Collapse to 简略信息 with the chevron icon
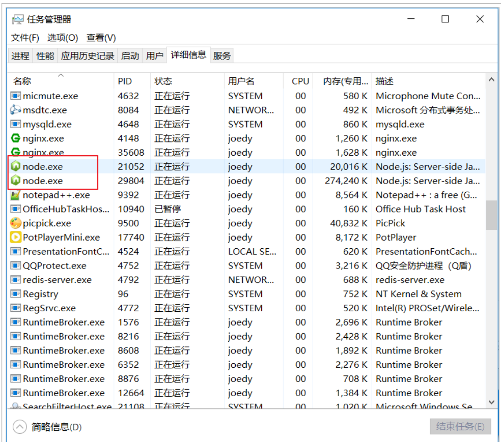Viewport: 501px width, 442px height. [x=20, y=427]
